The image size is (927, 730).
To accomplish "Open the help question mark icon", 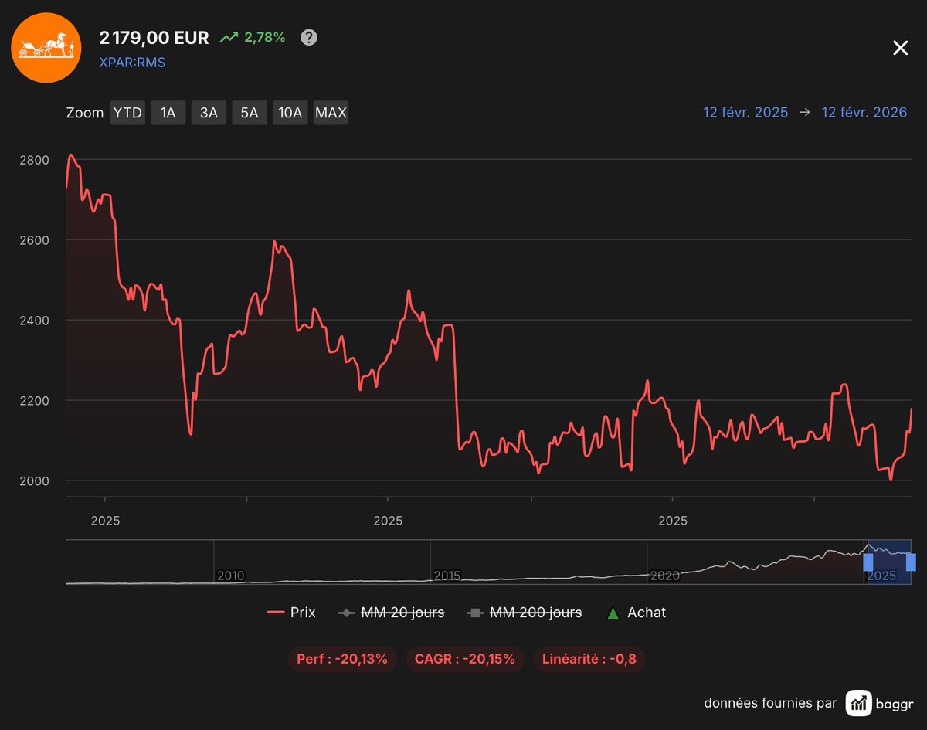I will coord(308,36).
